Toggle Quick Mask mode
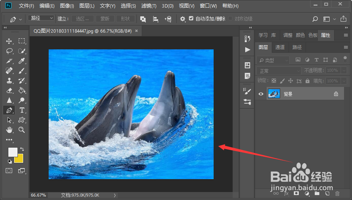Viewport: 352px width, 200px height. tap(9, 171)
